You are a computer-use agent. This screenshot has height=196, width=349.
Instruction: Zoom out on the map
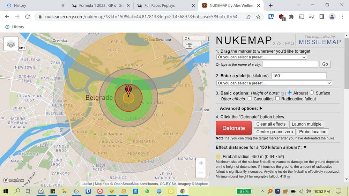pyautogui.click(x=201, y=173)
